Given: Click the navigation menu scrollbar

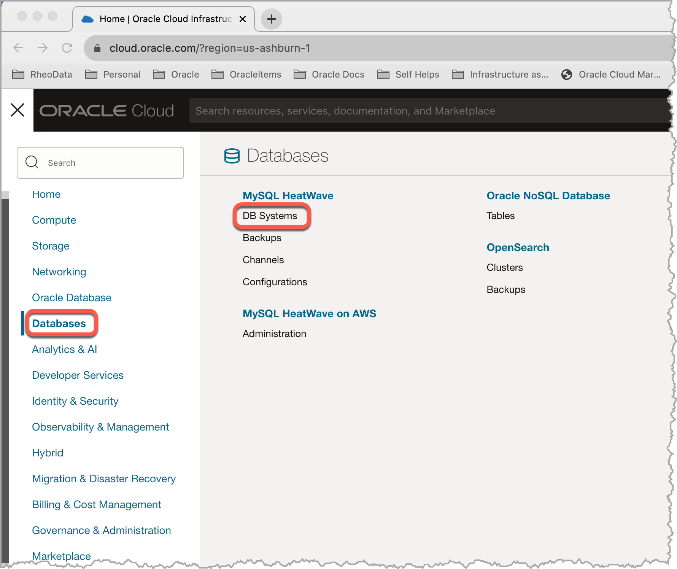Looking at the screenshot, I should pyautogui.click(x=5, y=380).
